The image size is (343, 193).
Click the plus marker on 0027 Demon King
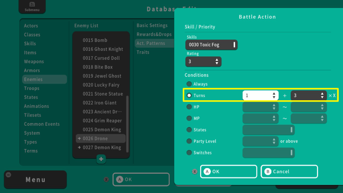point(79,147)
